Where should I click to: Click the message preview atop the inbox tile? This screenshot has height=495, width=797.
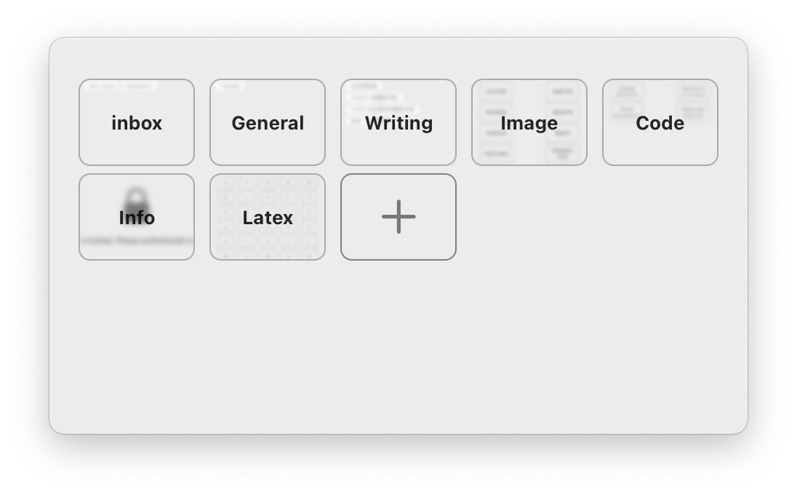coord(120,85)
